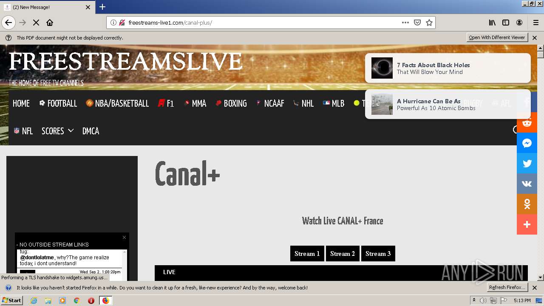Launch Chrome from taskbar
Screen dimensions: 544x306
(x=77, y=300)
